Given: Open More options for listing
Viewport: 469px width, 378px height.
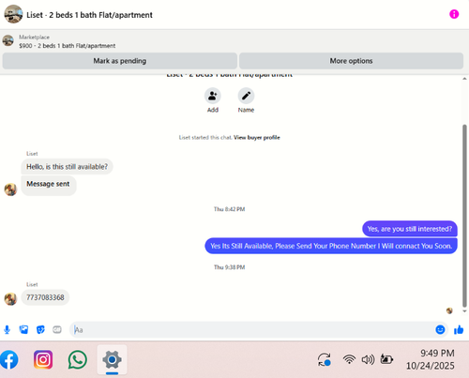Looking at the screenshot, I should (x=351, y=61).
